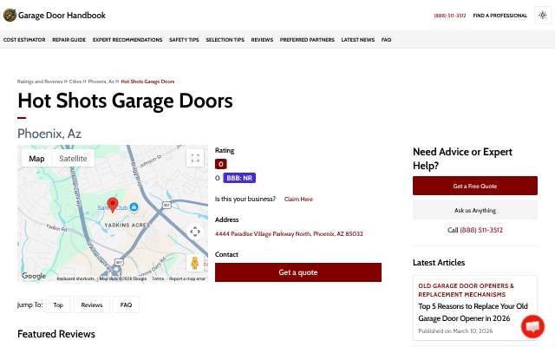Open Repair Guide menu item
The image size is (555, 347).
(69, 40)
